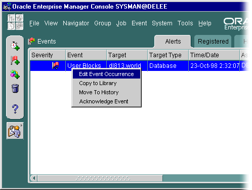The height and width of the screenshot is (190, 252).
Task: Sort by the Severity column header
Action: point(48,55)
